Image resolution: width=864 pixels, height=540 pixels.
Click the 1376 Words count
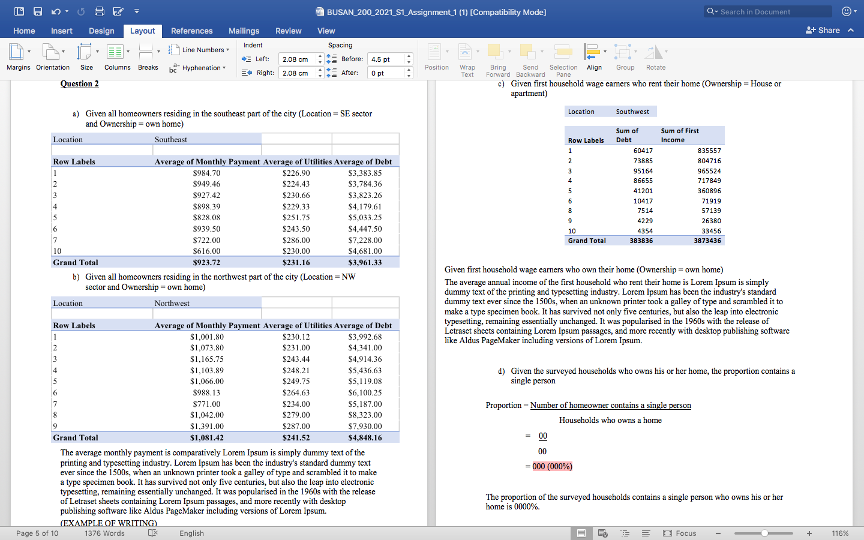tap(104, 533)
